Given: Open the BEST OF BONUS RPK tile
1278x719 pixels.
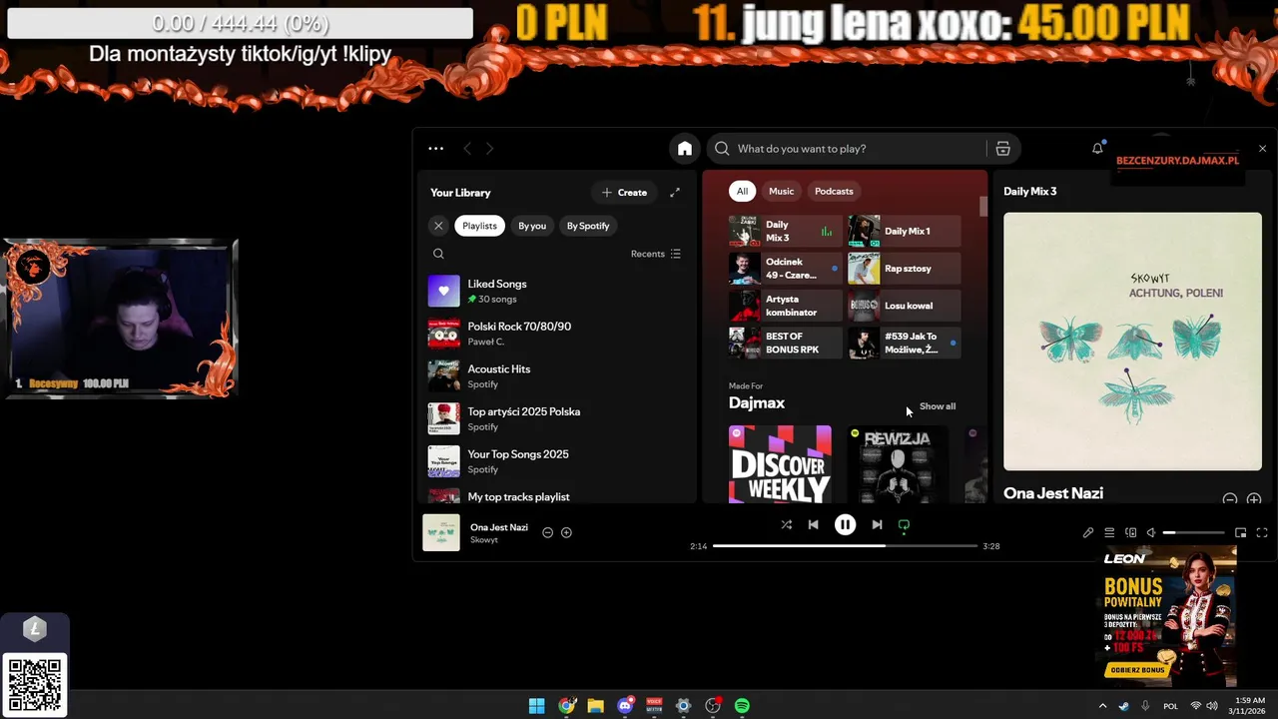Looking at the screenshot, I should point(786,343).
